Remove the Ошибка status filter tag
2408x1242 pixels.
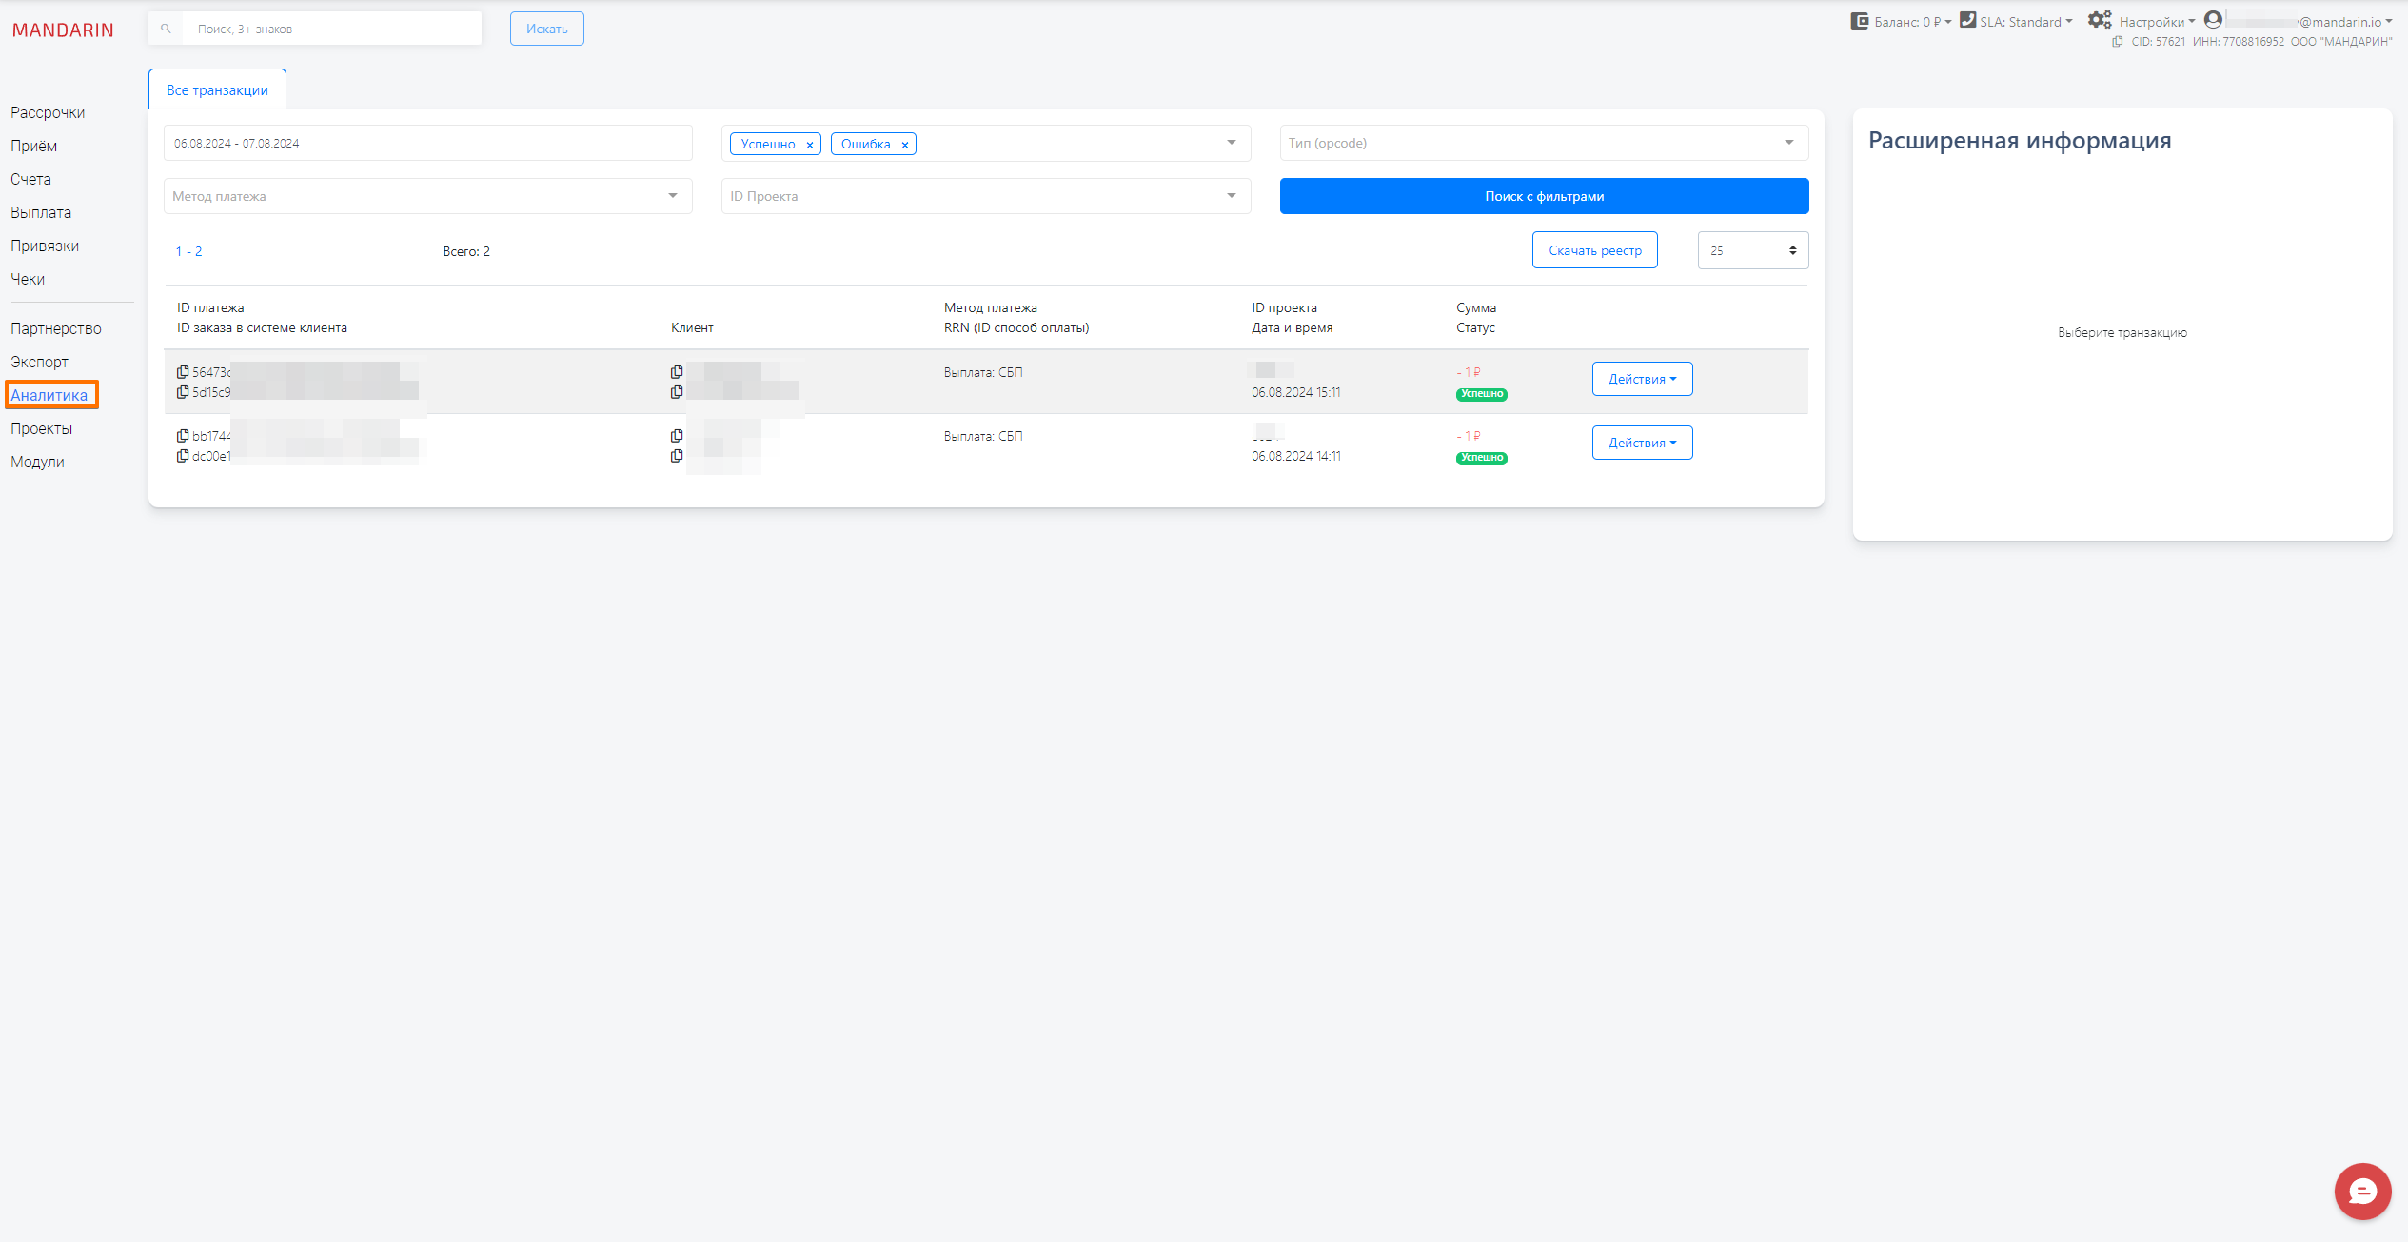pyautogui.click(x=905, y=145)
